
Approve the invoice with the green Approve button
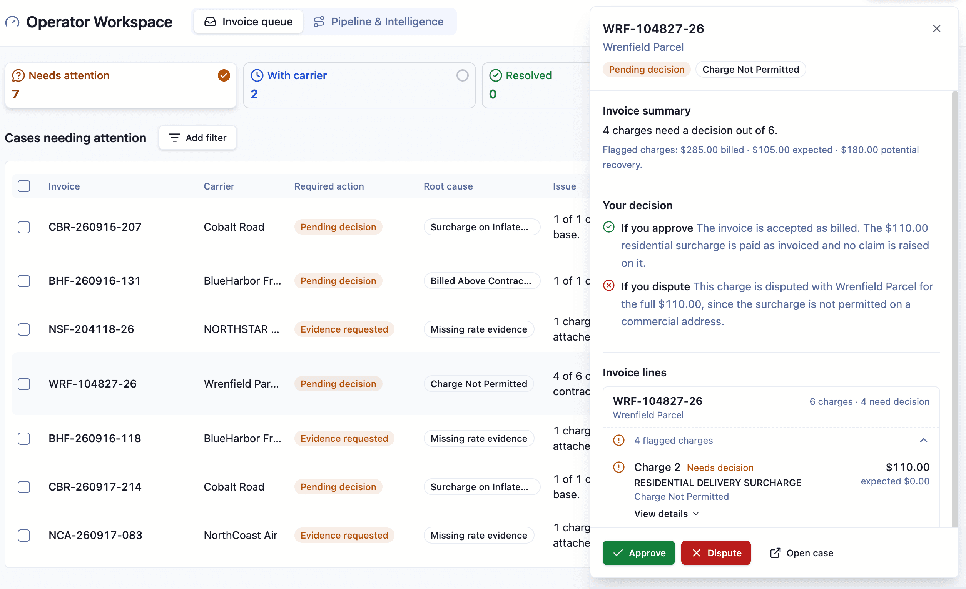tap(638, 553)
